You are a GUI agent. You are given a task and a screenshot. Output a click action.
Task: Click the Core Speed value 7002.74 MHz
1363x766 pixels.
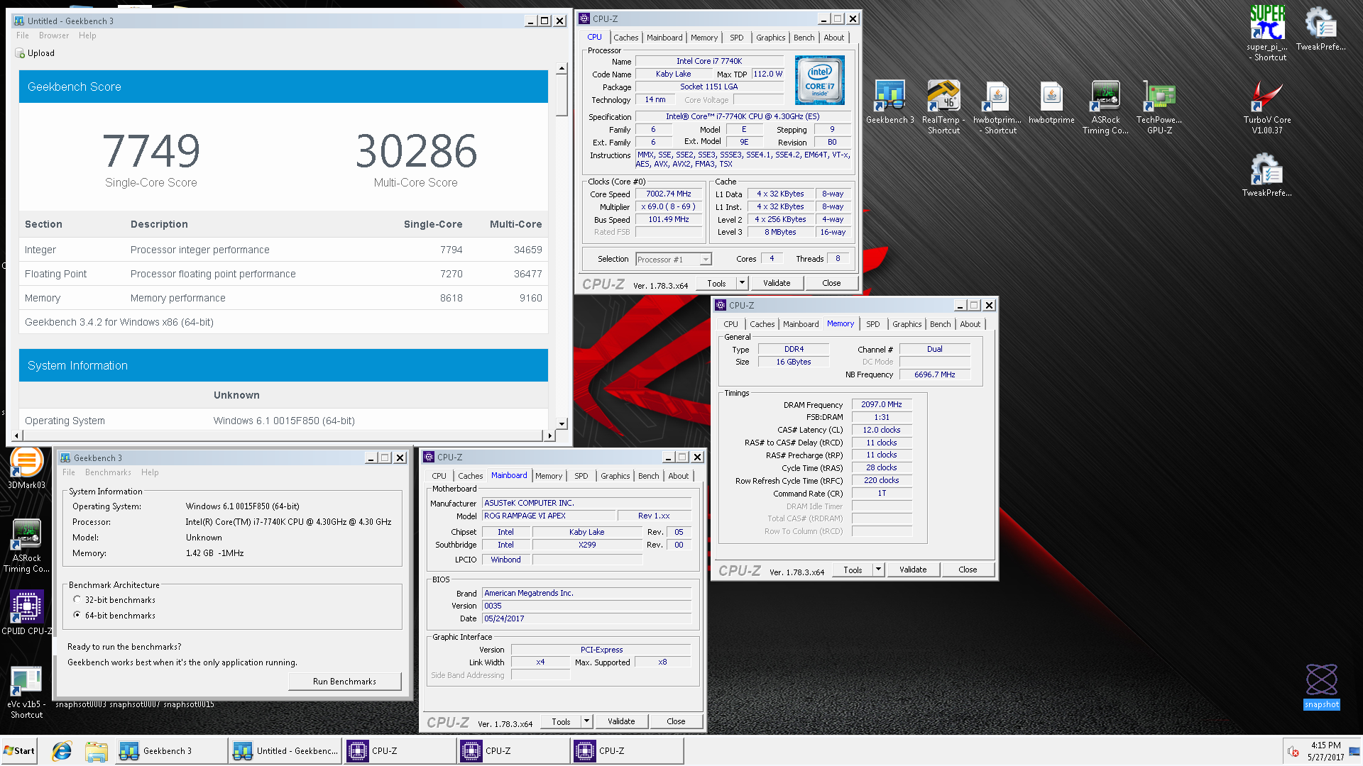tap(668, 194)
